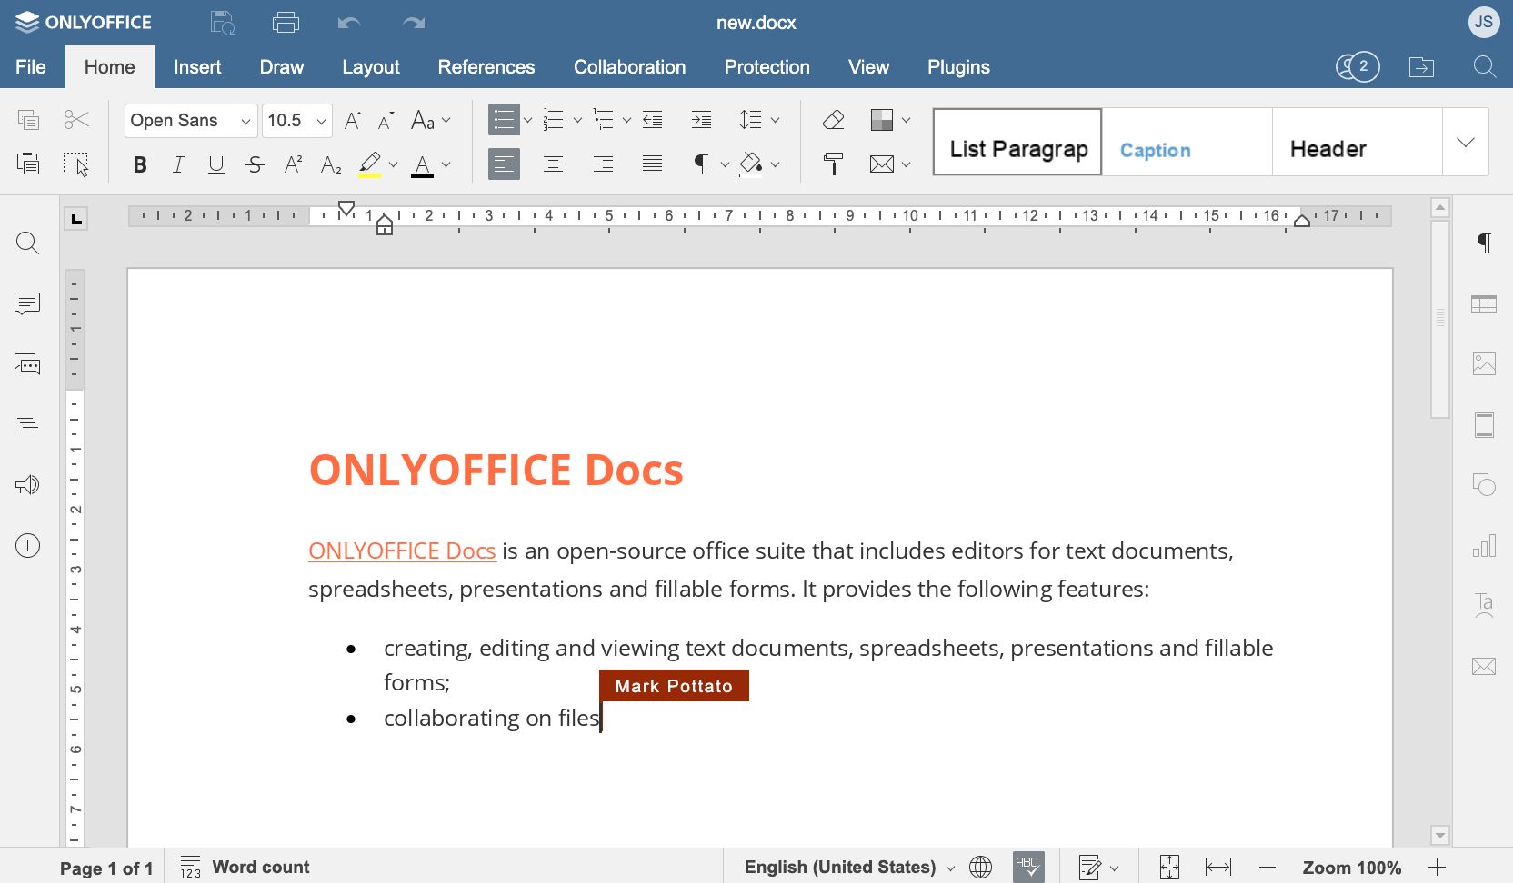This screenshot has height=883, width=1513.
Task: Decrease paragraph indent
Action: point(652,119)
